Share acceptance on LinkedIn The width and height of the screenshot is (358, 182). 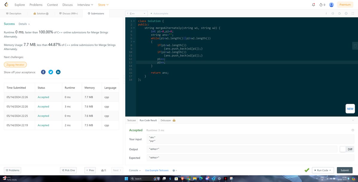point(58,72)
